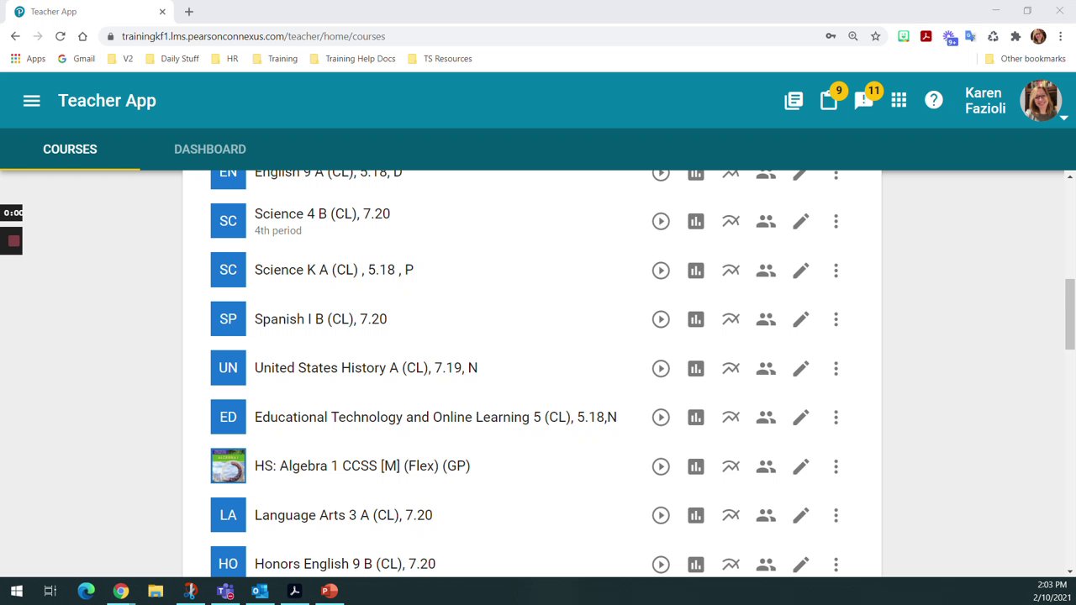Viewport: 1076px width, 605px height.
Task: Open PowerPoint from the taskbar
Action: [329, 591]
